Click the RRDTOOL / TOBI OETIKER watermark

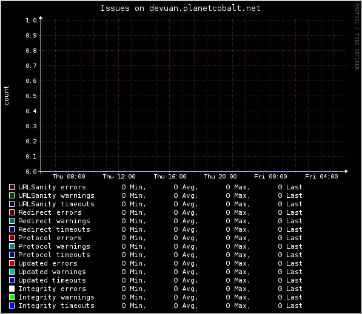[357, 37]
